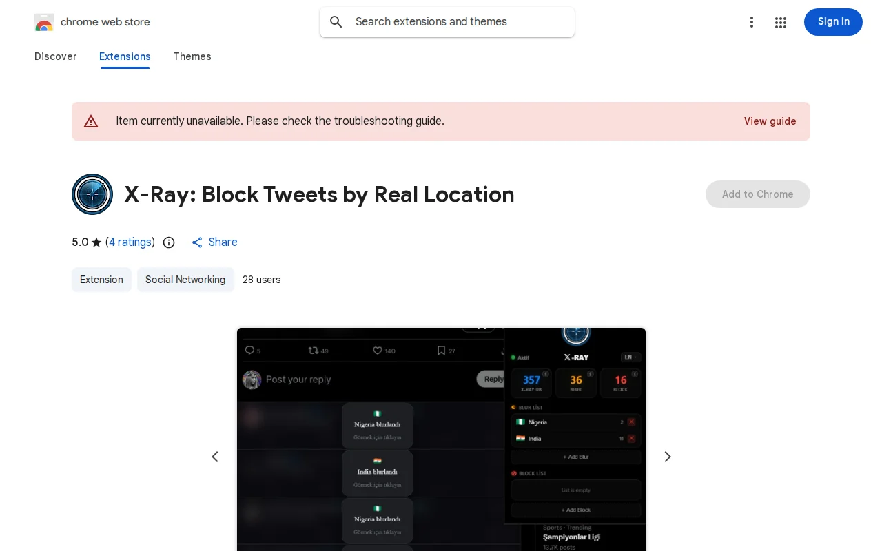Click the 'X-Ray: Block Tweets by Real Location' heading
This screenshot has height=551, width=882.
[319, 194]
